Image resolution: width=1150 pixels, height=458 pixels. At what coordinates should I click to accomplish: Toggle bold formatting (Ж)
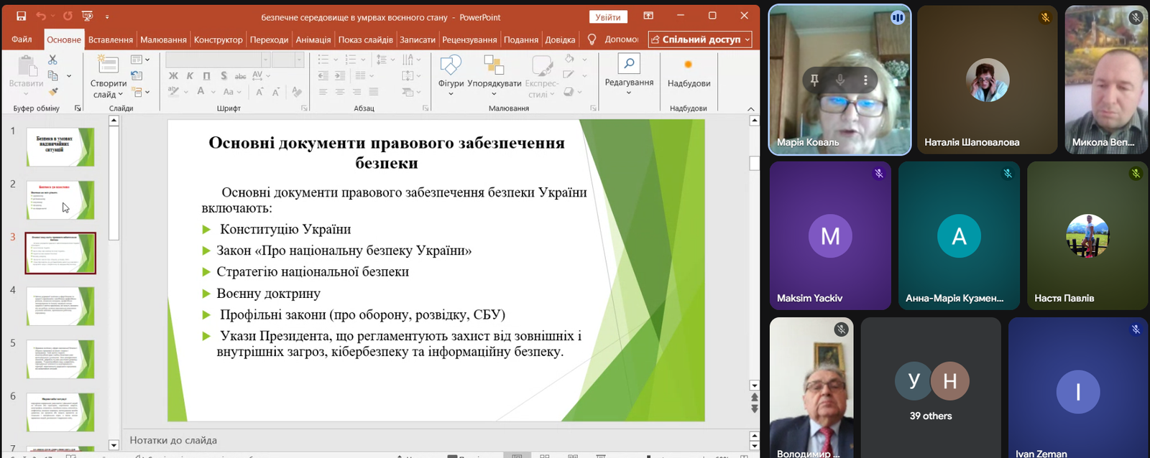173,75
